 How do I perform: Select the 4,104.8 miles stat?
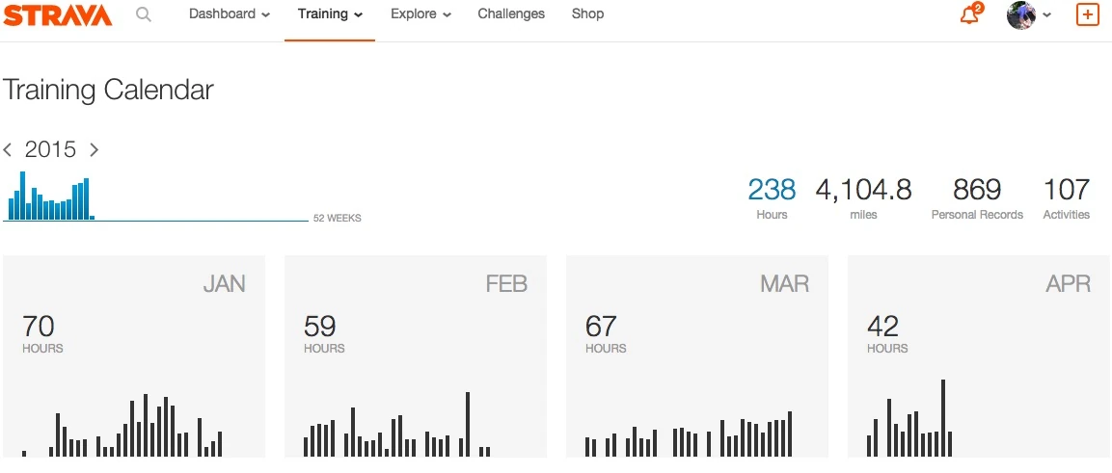pos(863,197)
